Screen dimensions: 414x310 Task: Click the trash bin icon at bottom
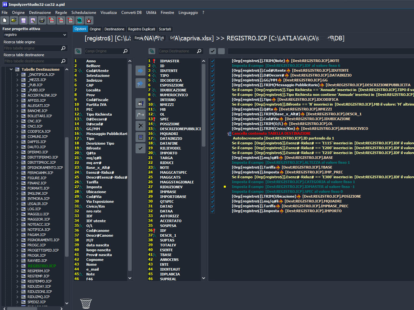[x=86, y=303]
